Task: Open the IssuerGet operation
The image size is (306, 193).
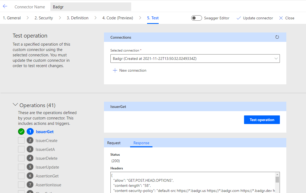Action: [45, 132]
